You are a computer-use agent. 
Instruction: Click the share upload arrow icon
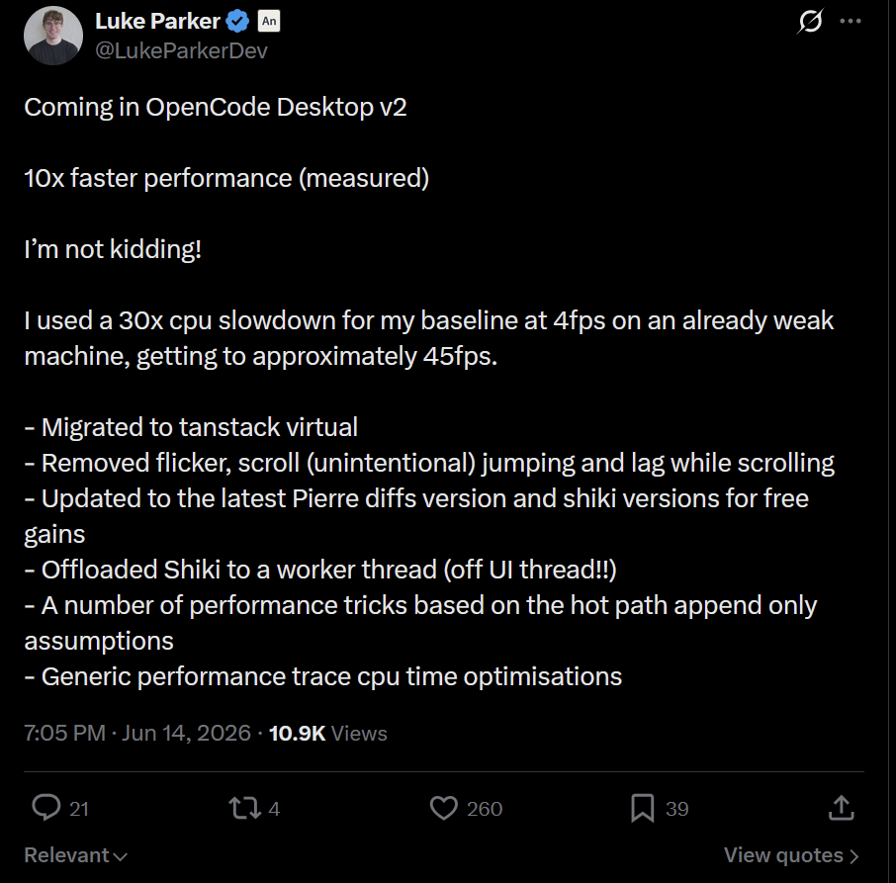(842, 808)
